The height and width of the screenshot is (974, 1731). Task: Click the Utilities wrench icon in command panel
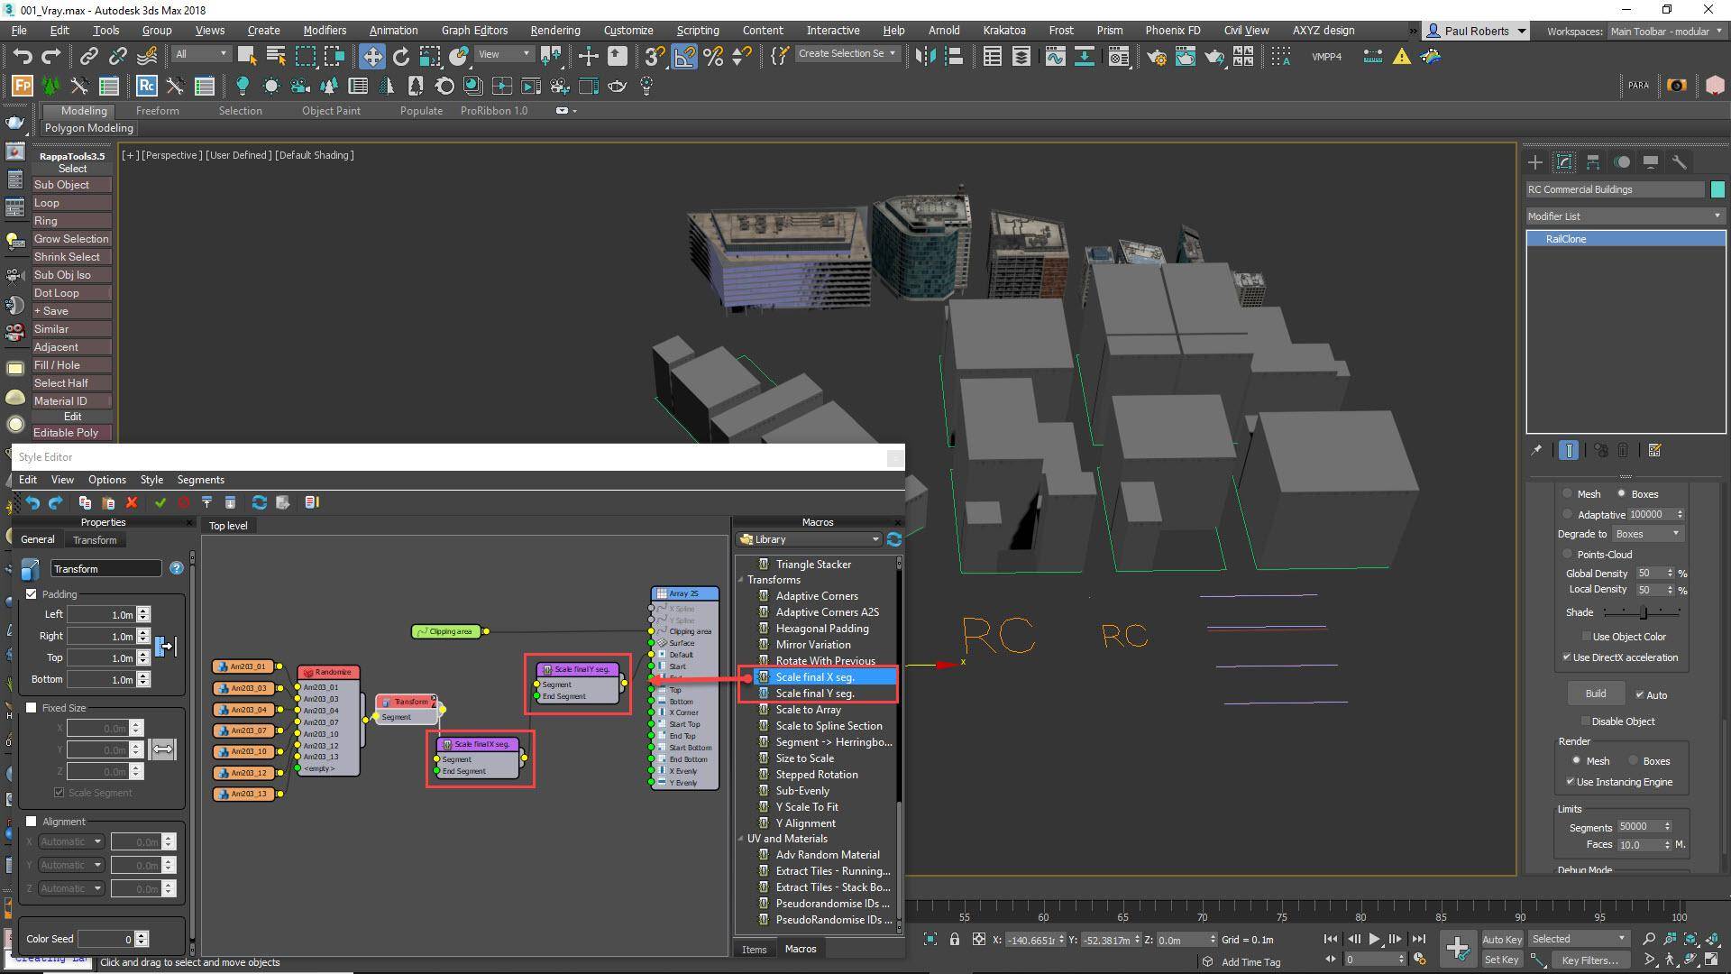pyautogui.click(x=1679, y=161)
